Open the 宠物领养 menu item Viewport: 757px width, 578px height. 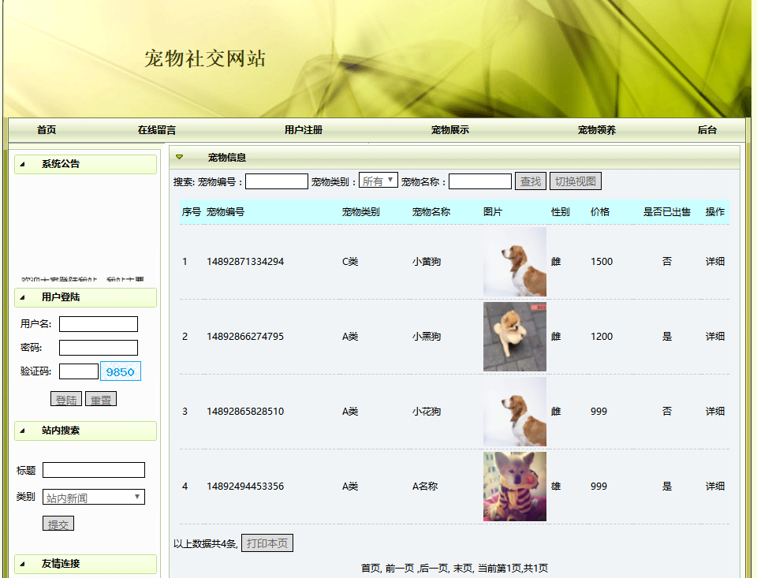click(597, 130)
